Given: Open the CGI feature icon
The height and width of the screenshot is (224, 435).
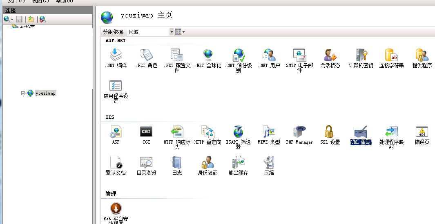Looking at the screenshot, I should click(146, 132).
